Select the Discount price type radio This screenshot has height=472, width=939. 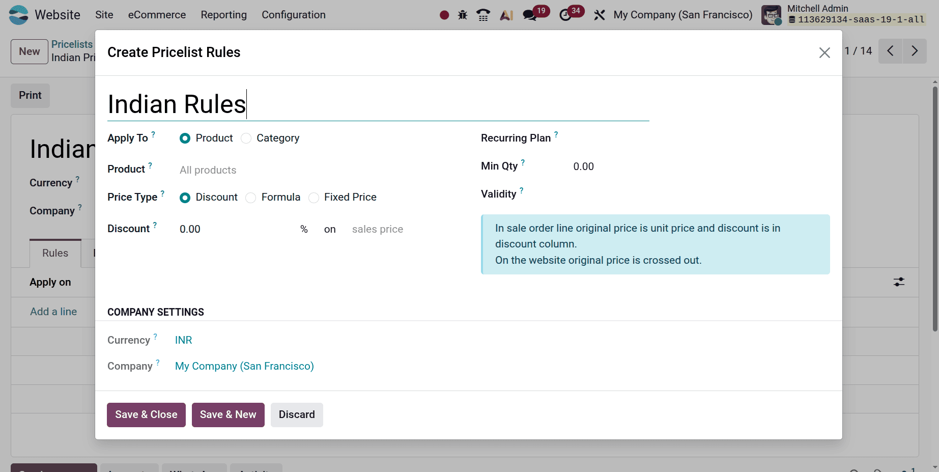point(185,198)
